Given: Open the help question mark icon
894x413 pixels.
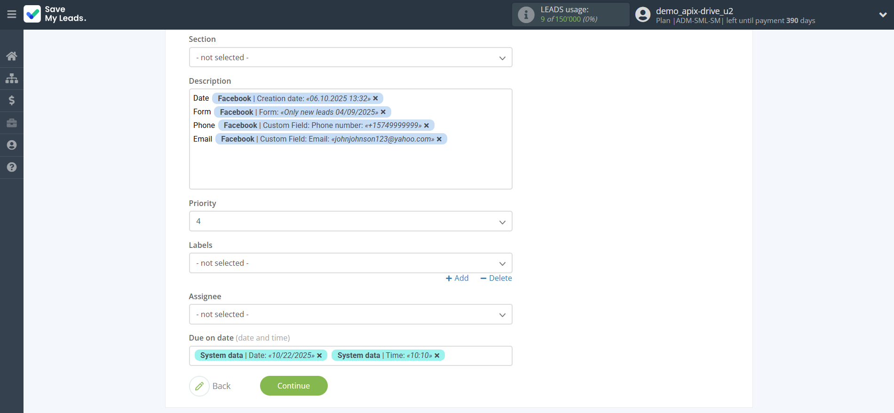Looking at the screenshot, I should pyautogui.click(x=12, y=167).
